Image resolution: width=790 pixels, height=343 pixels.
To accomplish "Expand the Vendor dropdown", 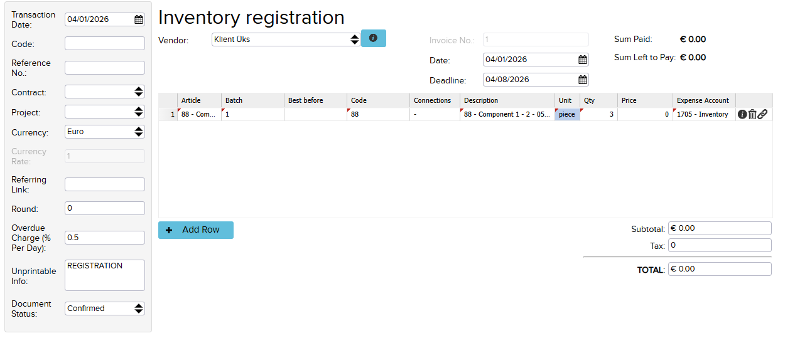I will 355,40.
